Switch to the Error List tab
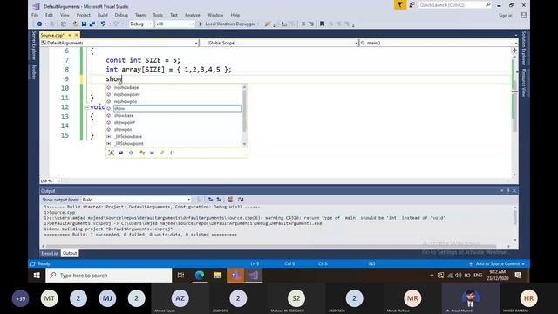 (50, 253)
